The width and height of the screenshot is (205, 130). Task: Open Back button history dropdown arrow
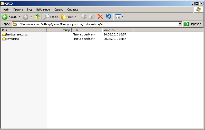tap(19, 17)
